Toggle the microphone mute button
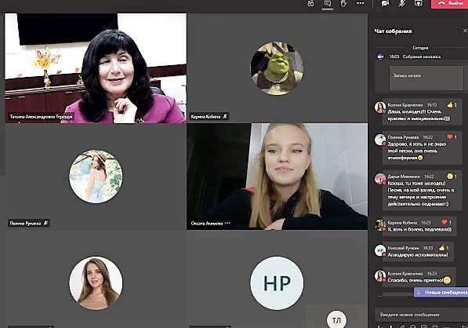This screenshot has width=468, height=328. pyautogui.click(x=401, y=3)
